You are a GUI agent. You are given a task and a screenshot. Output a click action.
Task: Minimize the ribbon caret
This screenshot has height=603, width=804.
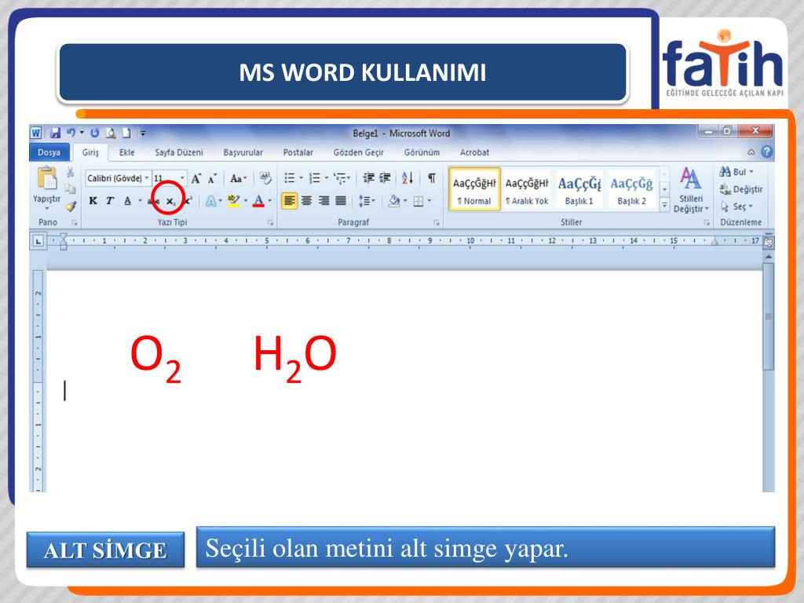coord(751,152)
